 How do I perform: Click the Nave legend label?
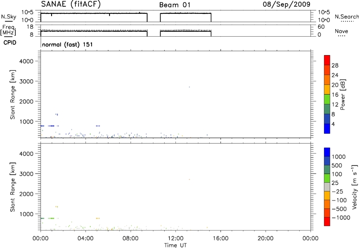click(x=341, y=31)
